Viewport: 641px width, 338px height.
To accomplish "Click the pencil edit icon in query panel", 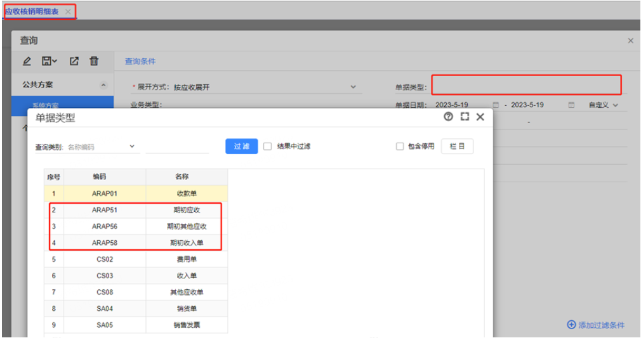I will pyautogui.click(x=27, y=62).
